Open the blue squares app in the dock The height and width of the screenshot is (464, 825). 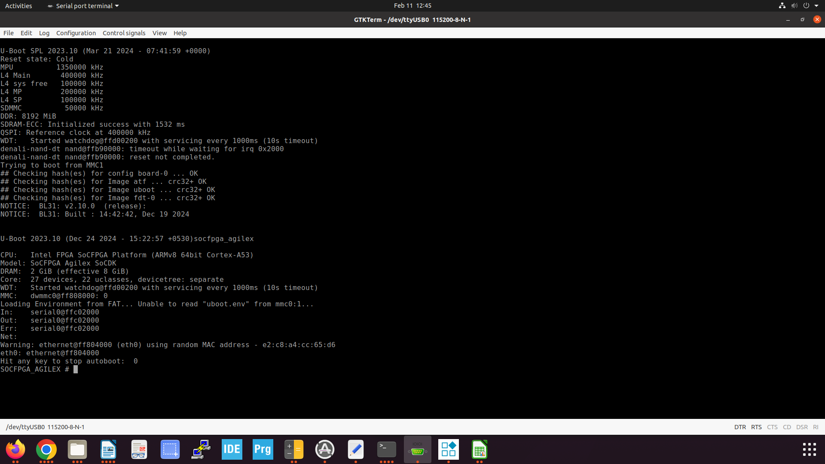pos(449,449)
